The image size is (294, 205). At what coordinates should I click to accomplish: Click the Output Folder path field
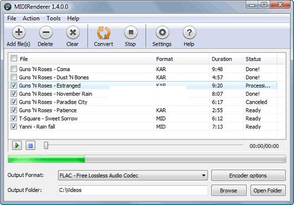click(x=133, y=190)
